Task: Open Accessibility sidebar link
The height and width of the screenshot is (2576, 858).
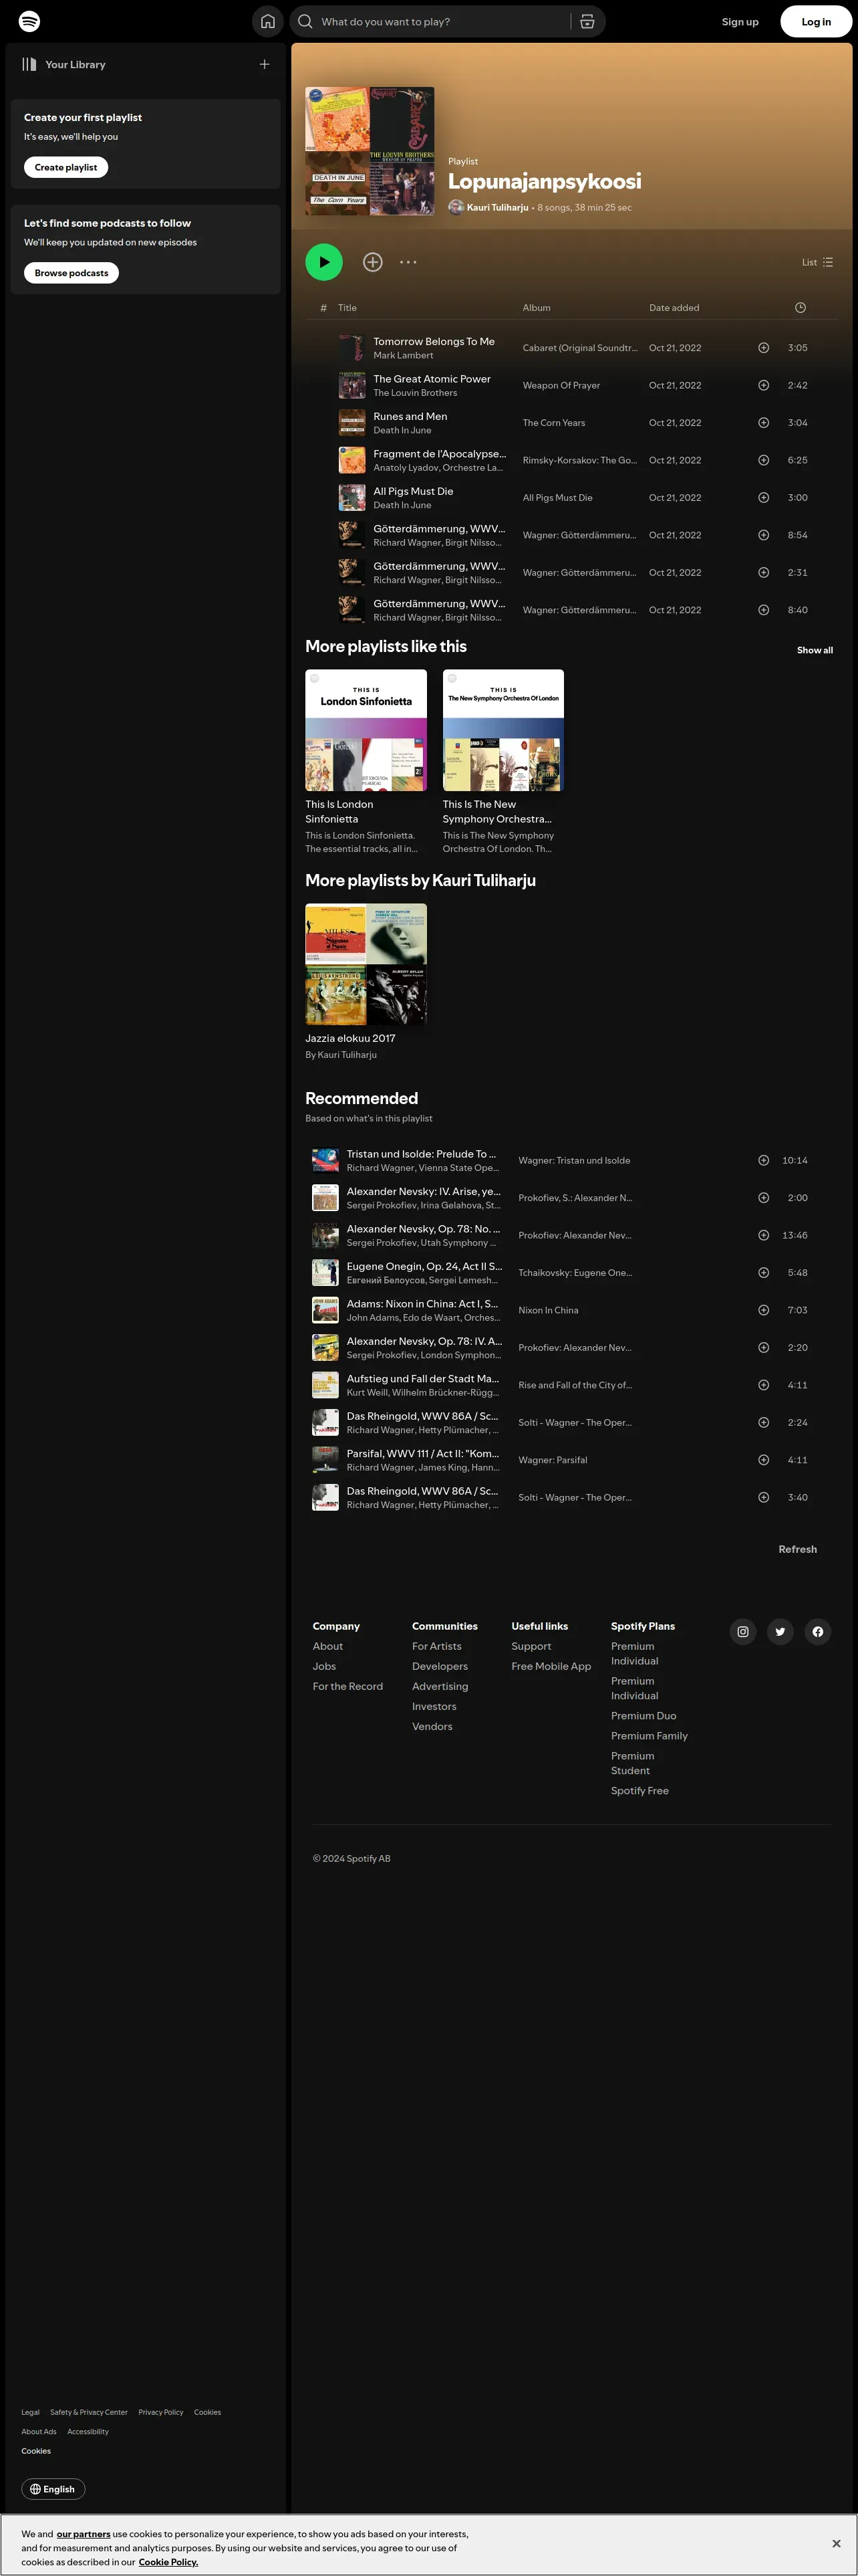Action: click(88, 2431)
